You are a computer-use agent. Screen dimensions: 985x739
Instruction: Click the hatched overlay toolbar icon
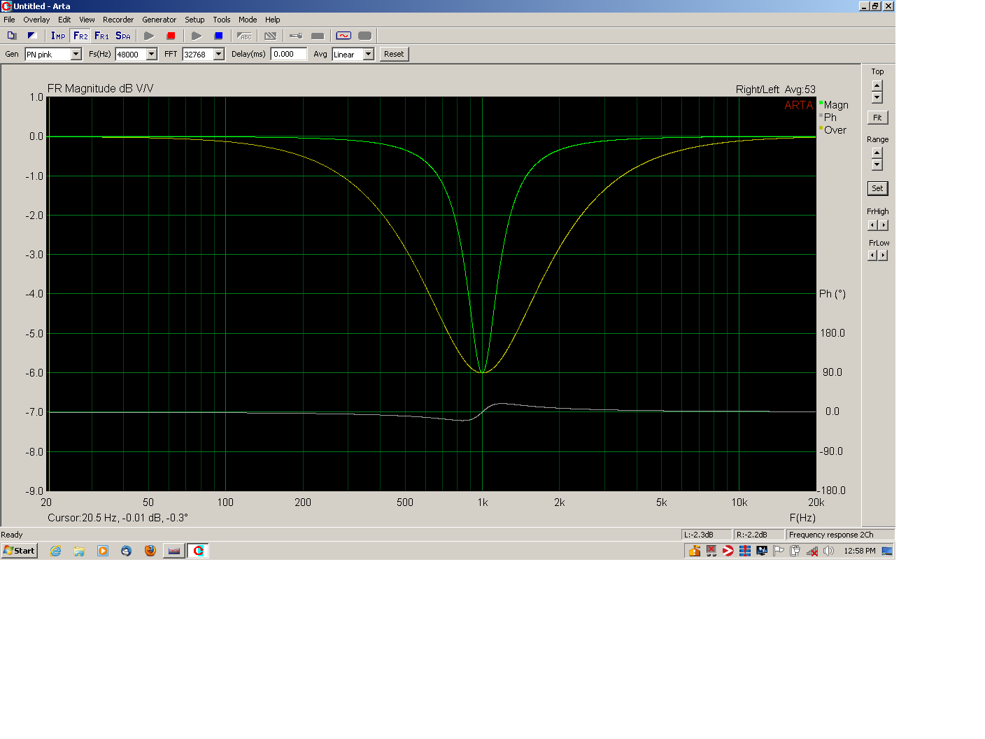270,36
